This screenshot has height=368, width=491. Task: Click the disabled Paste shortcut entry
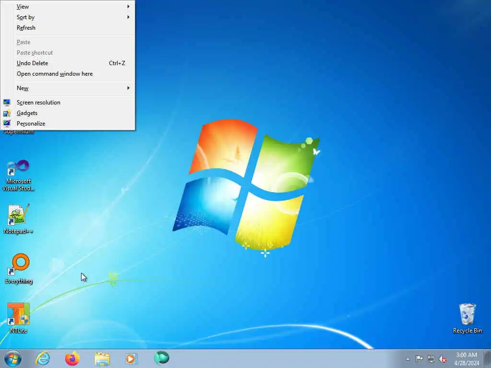pos(68,53)
